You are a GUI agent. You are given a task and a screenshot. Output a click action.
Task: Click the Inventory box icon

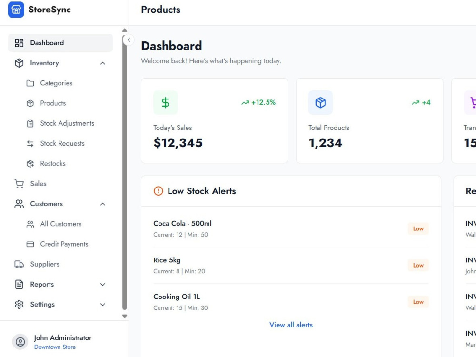(x=19, y=63)
